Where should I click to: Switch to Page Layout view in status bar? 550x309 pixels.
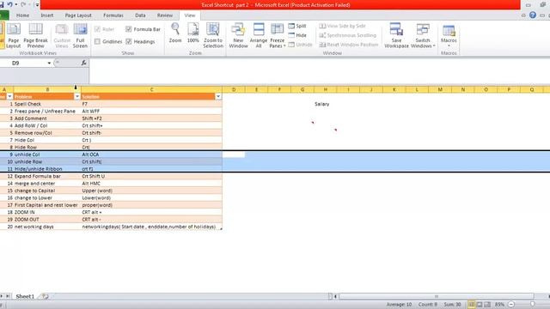coord(480,305)
